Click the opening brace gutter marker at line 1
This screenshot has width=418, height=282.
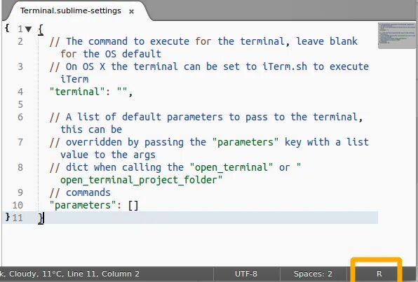[x=7, y=28]
